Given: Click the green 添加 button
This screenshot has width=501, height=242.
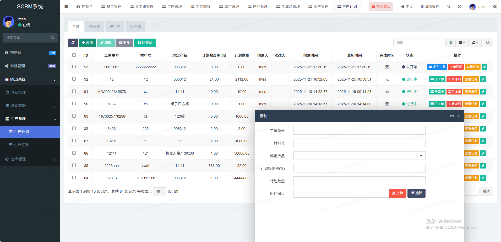Looking at the screenshot, I should (x=87, y=43).
